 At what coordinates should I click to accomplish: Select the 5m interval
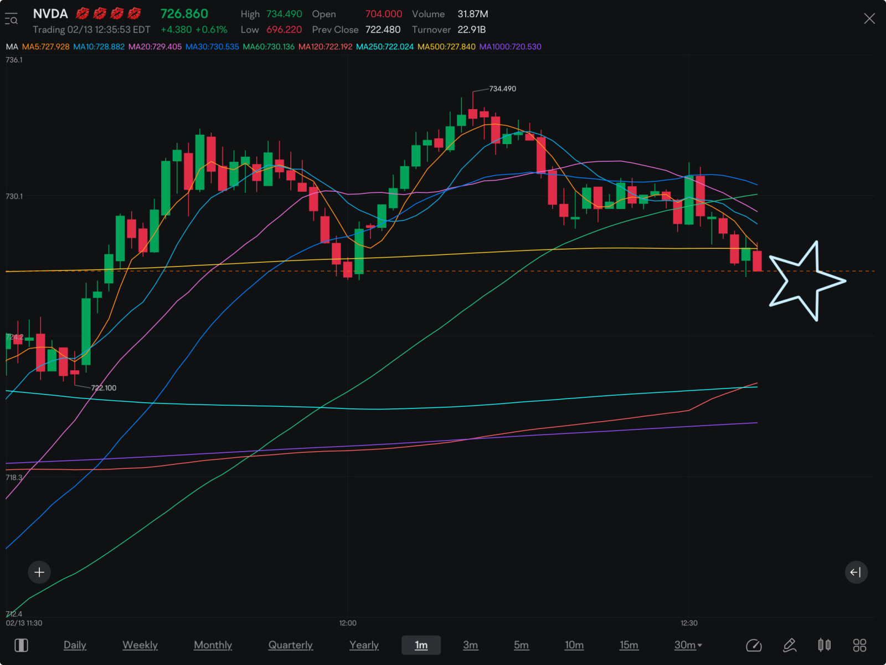point(521,645)
